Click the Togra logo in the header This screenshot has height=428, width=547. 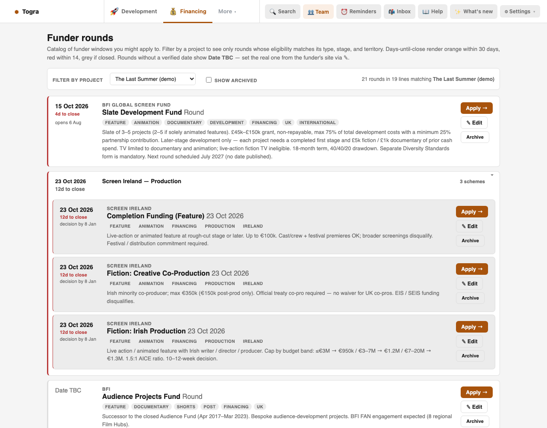26,12
